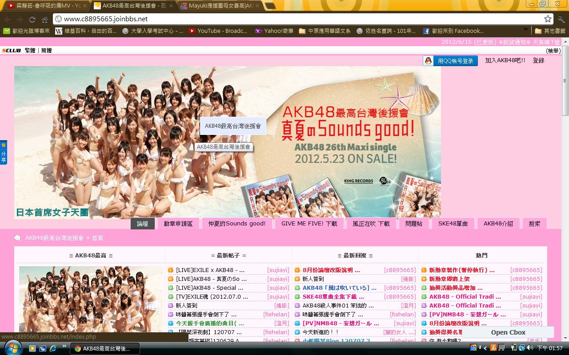Click the taskbar clock 下午 01:57
This screenshot has width=569, height=355.
click(x=550, y=348)
